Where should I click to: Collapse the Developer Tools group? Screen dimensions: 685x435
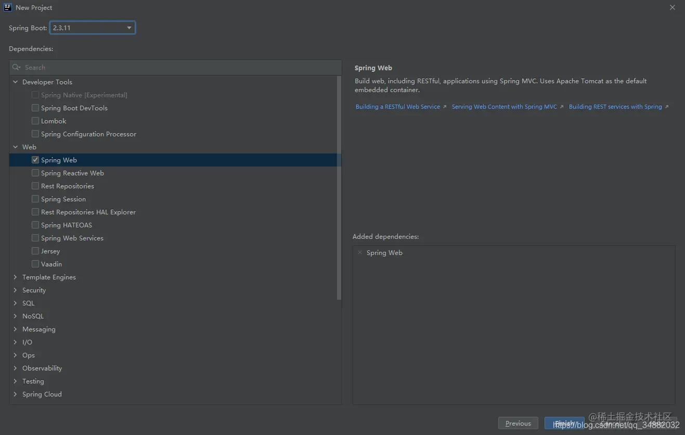point(16,82)
